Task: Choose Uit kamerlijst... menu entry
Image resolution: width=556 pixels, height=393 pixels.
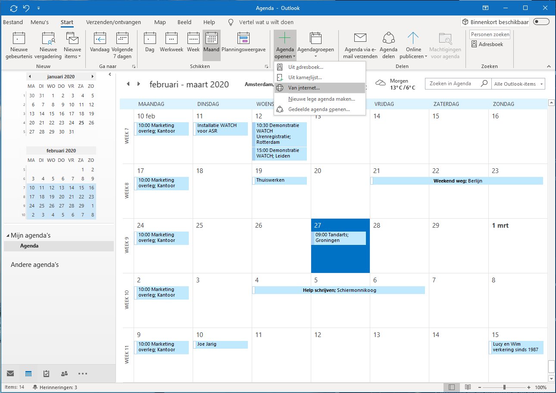Action: tap(320, 77)
